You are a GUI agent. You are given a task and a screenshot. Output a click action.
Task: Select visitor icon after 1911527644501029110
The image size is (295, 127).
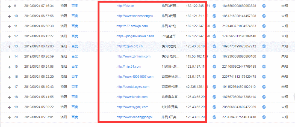(264, 87)
